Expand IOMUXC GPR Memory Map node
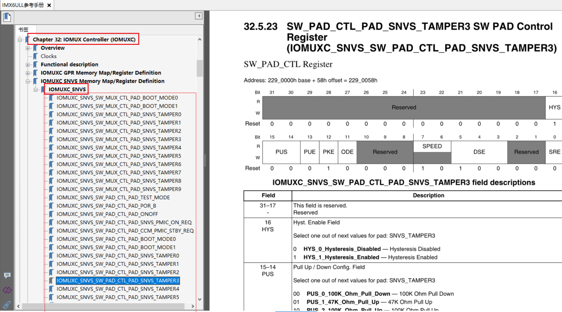Viewport: 562px width, 312px height. 28,73
